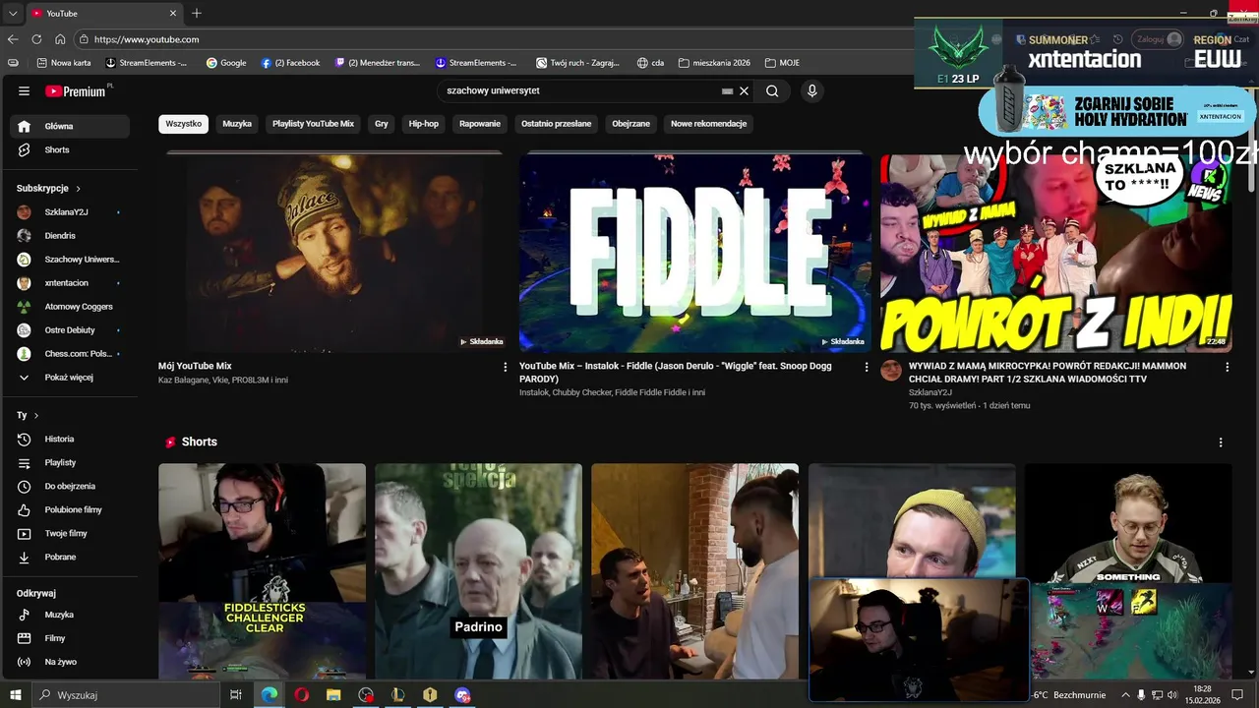Select the Muzyka filter chip
The height and width of the screenshot is (708, 1259).
click(x=237, y=124)
